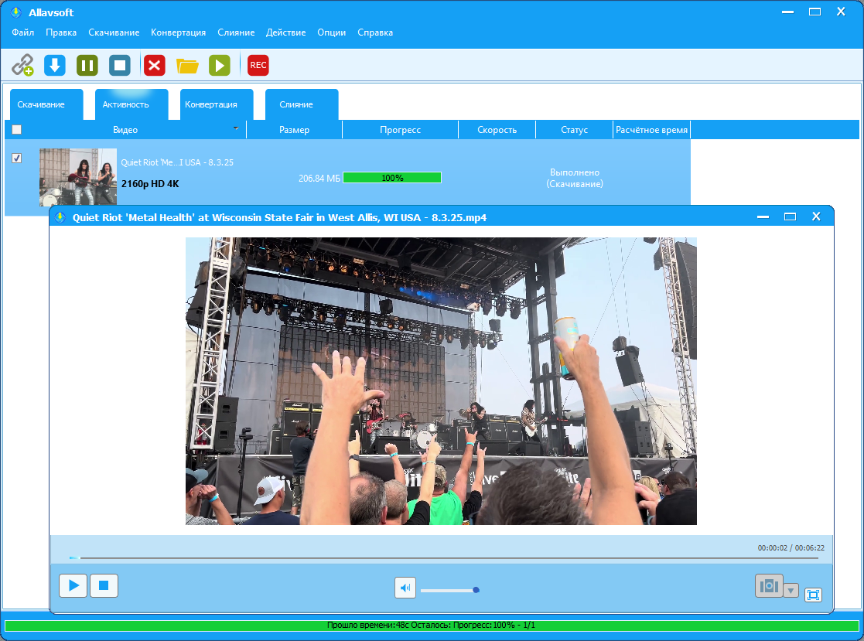This screenshot has height=641, width=864.
Task: Click the Выполнено (Скачивание) status text
Action: click(x=575, y=178)
